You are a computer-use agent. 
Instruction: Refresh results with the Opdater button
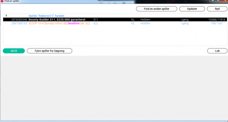192,9
